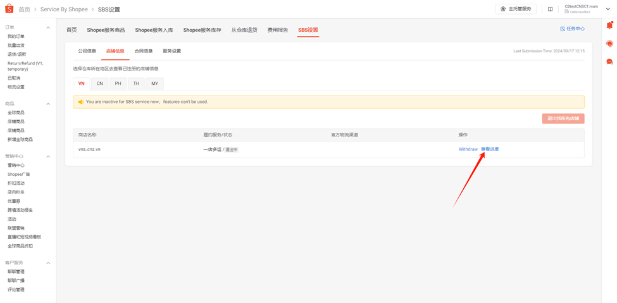Switch to the 合同信息 tab
617x303 pixels.
[x=143, y=51]
